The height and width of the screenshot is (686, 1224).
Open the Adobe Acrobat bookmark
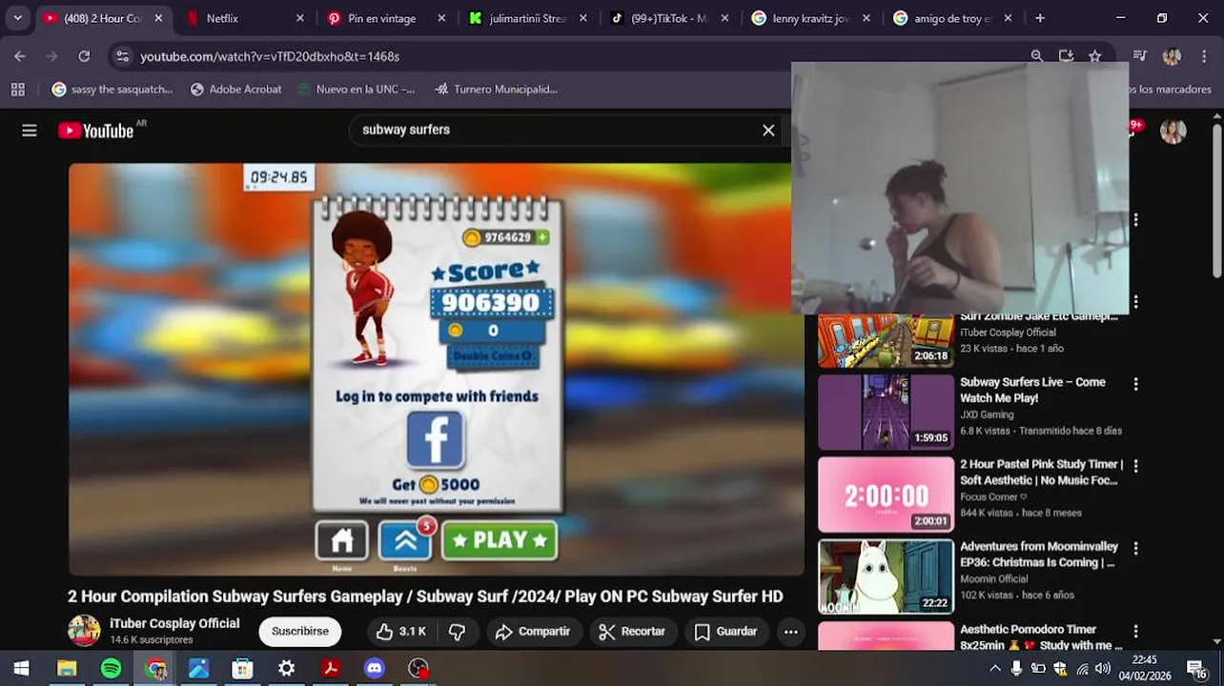(236, 89)
